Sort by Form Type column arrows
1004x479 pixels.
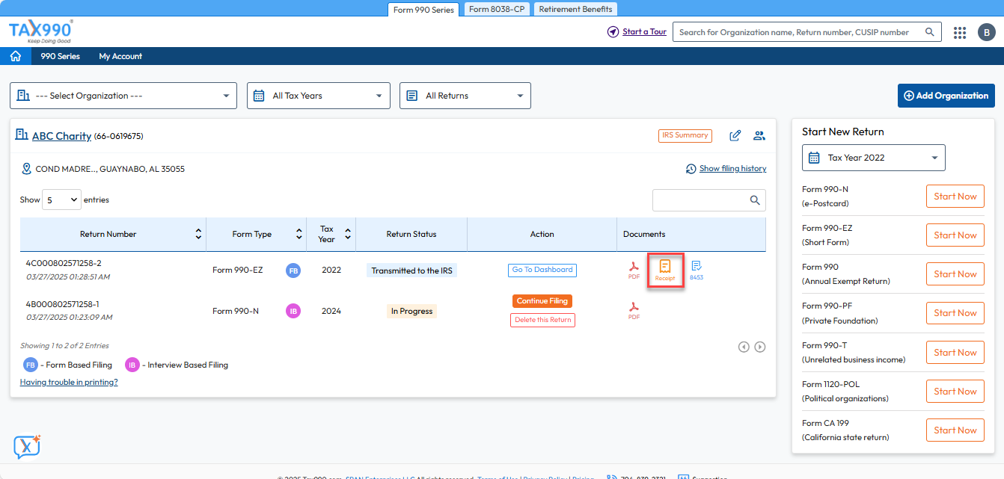(299, 234)
